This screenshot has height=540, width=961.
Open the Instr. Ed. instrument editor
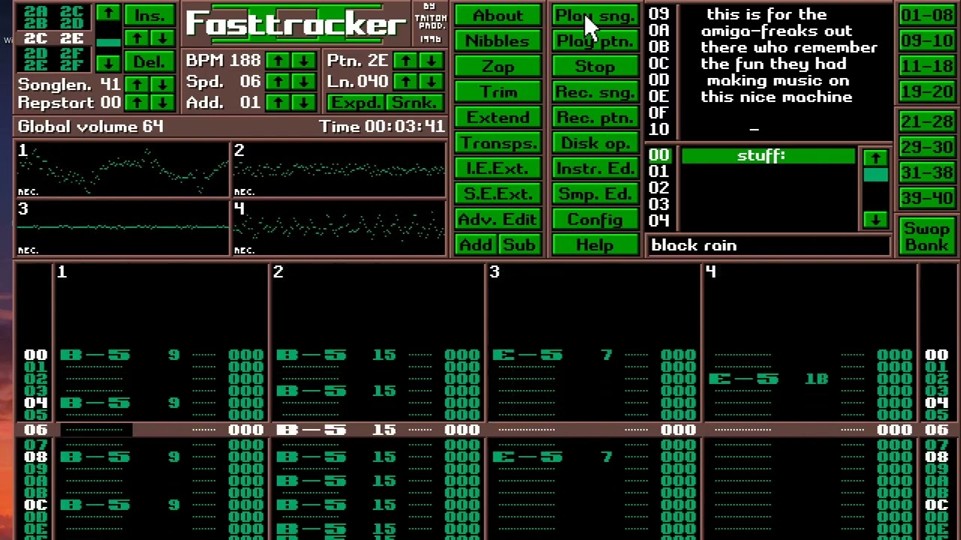click(x=595, y=168)
